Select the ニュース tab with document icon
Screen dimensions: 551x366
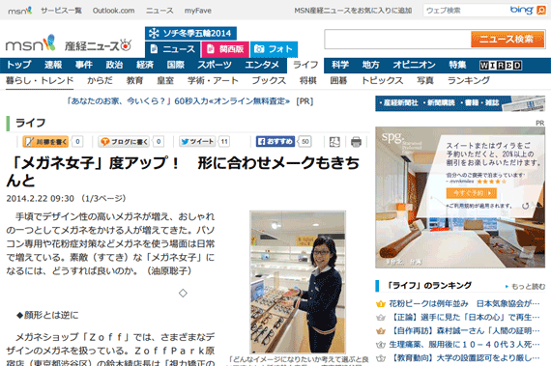coord(172,49)
